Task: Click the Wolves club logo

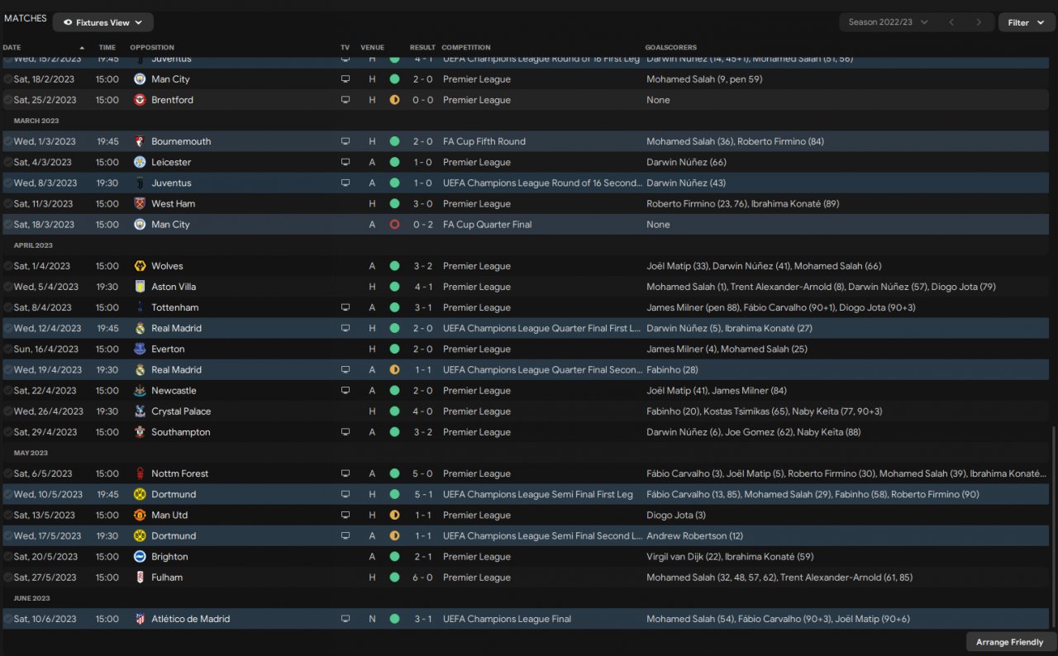Action: [140, 266]
